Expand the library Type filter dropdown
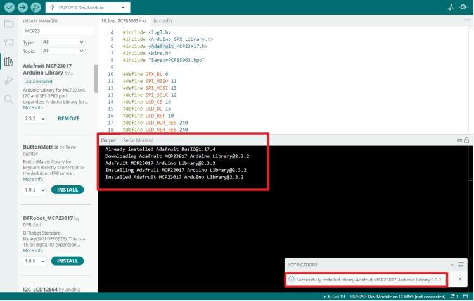This screenshot has width=474, height=301. click(x=63, y=41)
